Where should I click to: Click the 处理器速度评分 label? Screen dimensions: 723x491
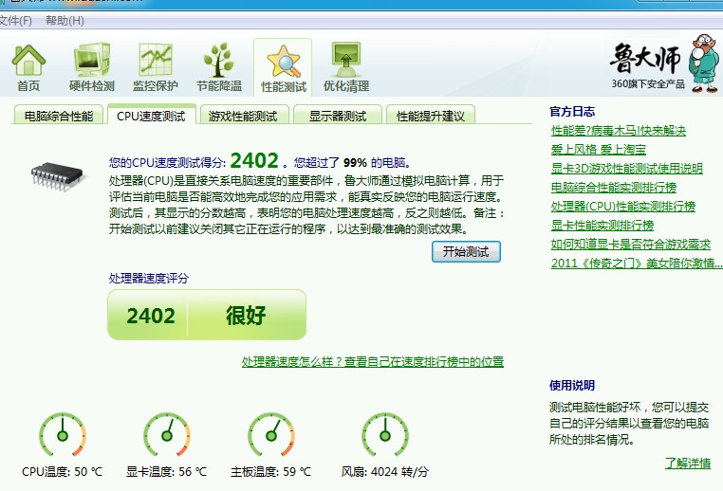(x=148, y=279)
